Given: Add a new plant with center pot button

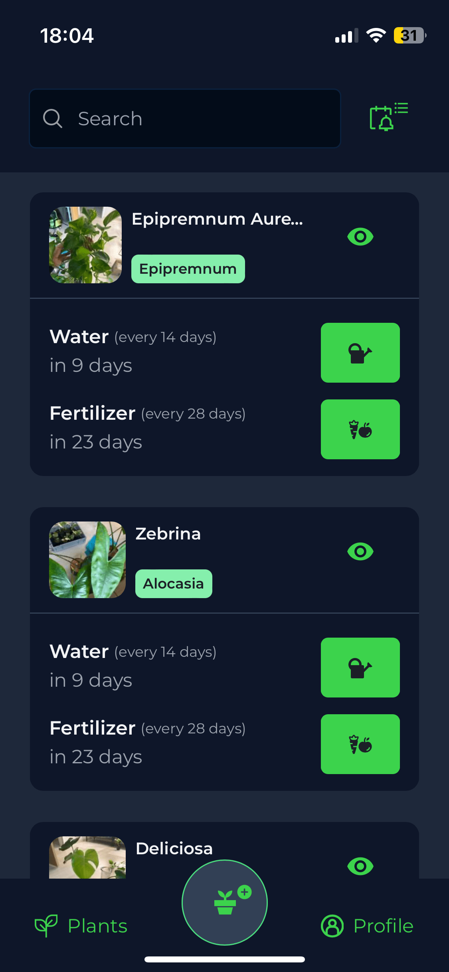Looking at the screenshot, I should 225,902.
